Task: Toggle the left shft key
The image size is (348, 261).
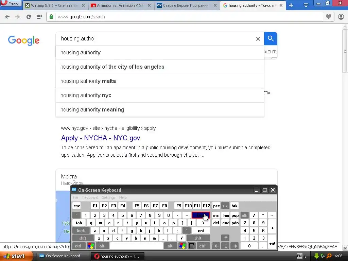Action: pyautogui.click(x=83, y=238)
